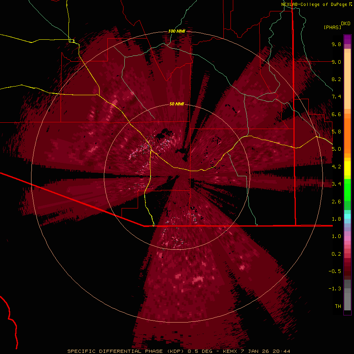Select the "2.6" color scale value
354x354 pixels.
pos(336,202)
